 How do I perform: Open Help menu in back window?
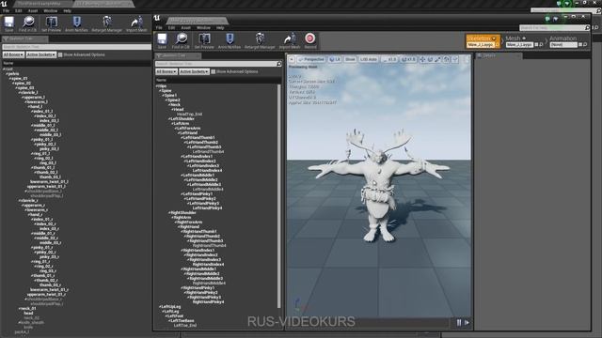67,10
